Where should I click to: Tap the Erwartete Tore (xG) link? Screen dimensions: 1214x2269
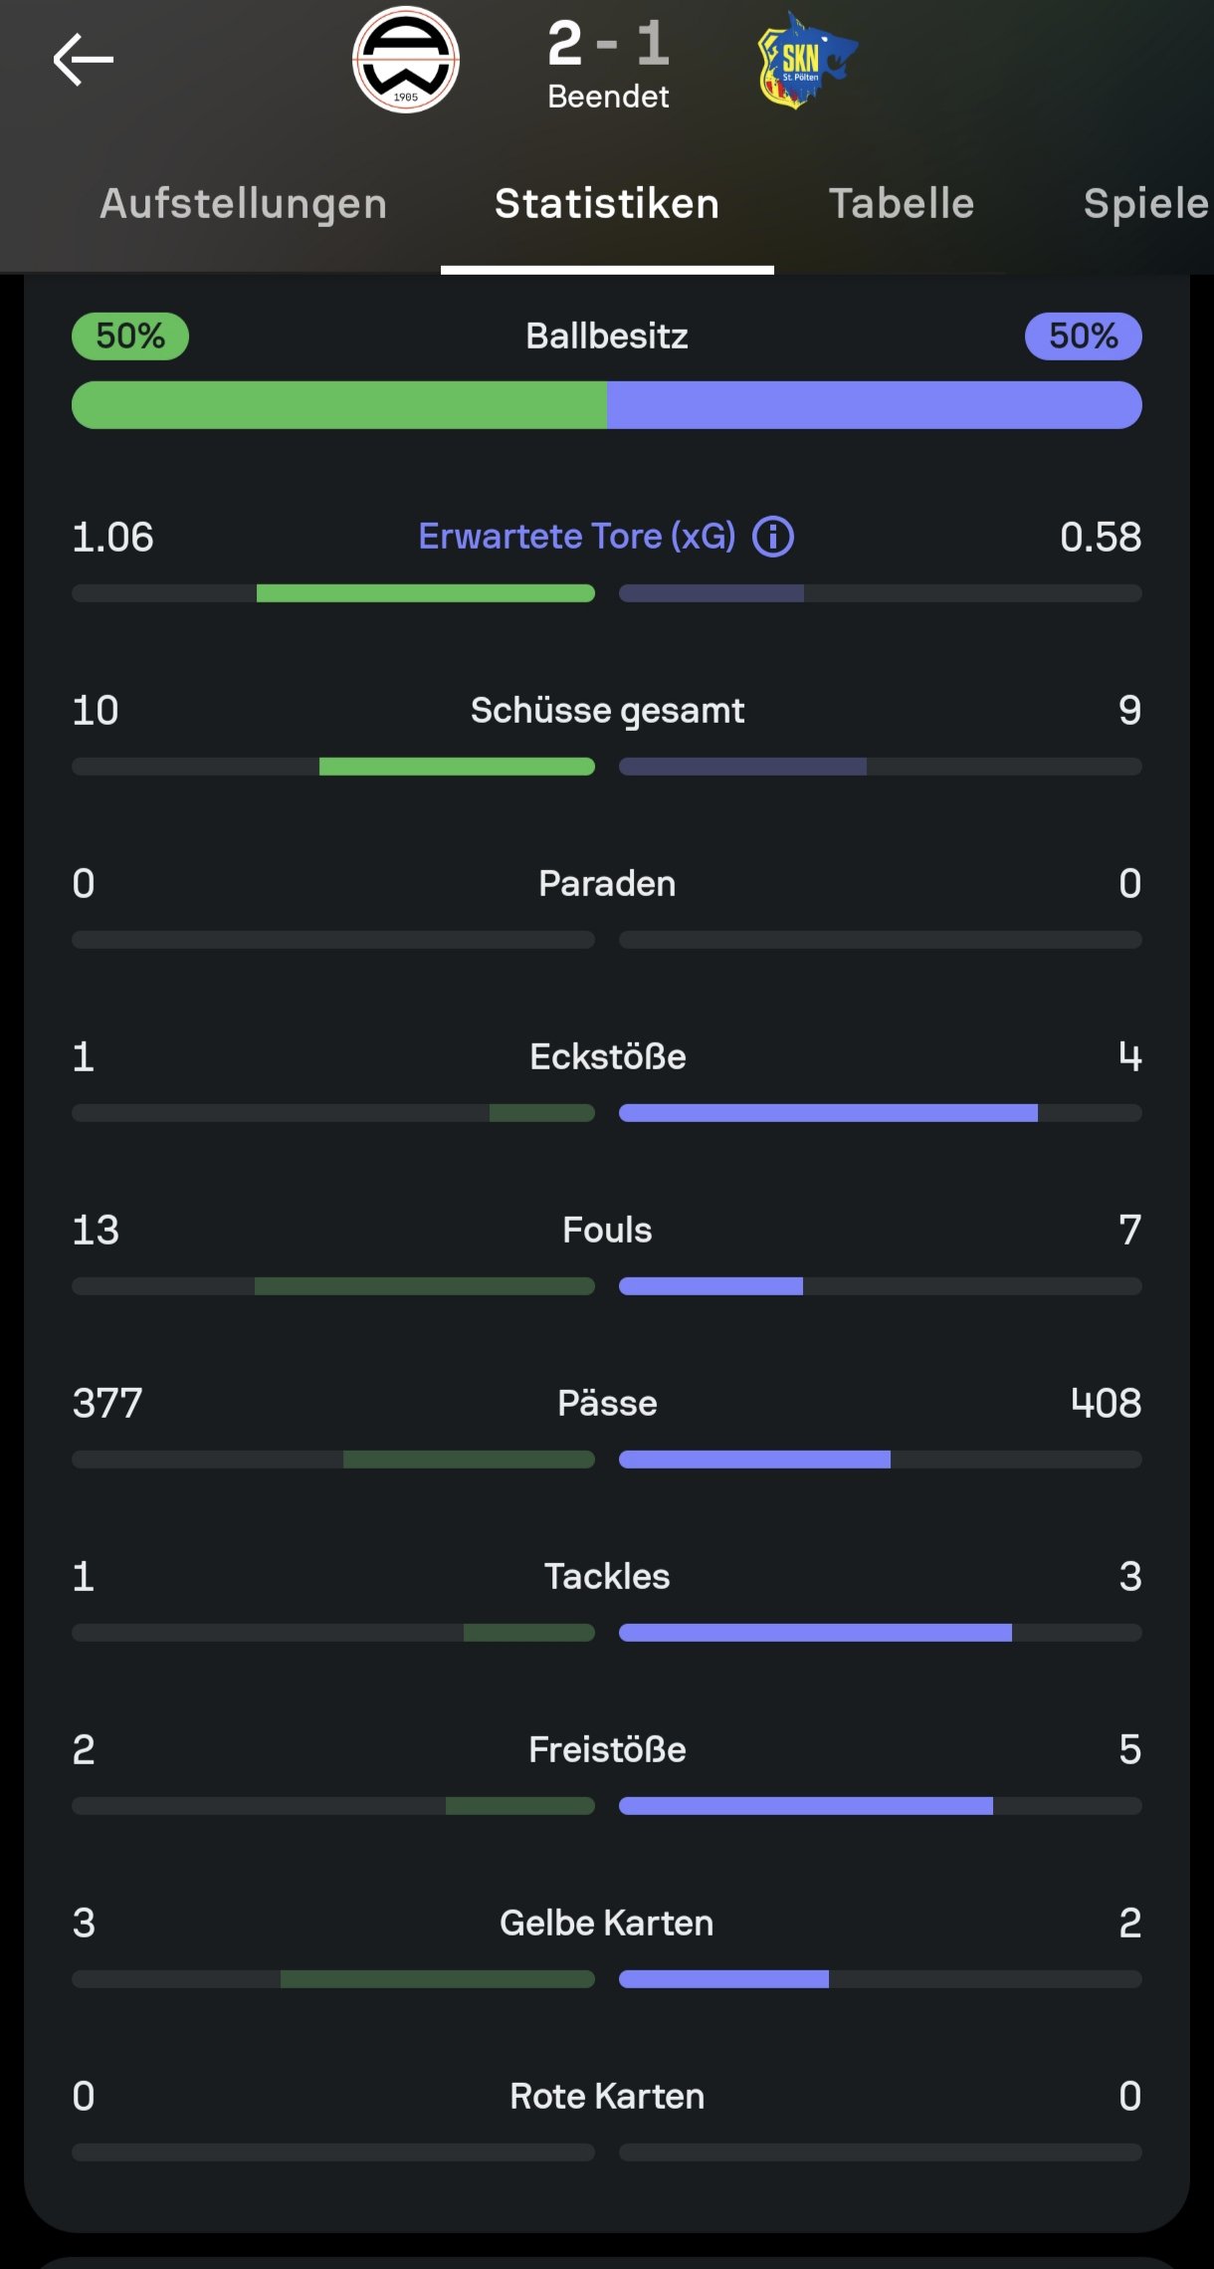click(x=576, y=537)
